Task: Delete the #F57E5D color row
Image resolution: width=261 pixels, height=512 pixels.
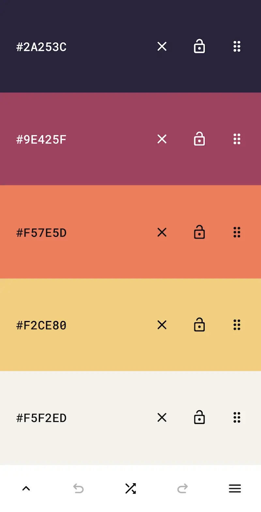Action: [162, 233]
